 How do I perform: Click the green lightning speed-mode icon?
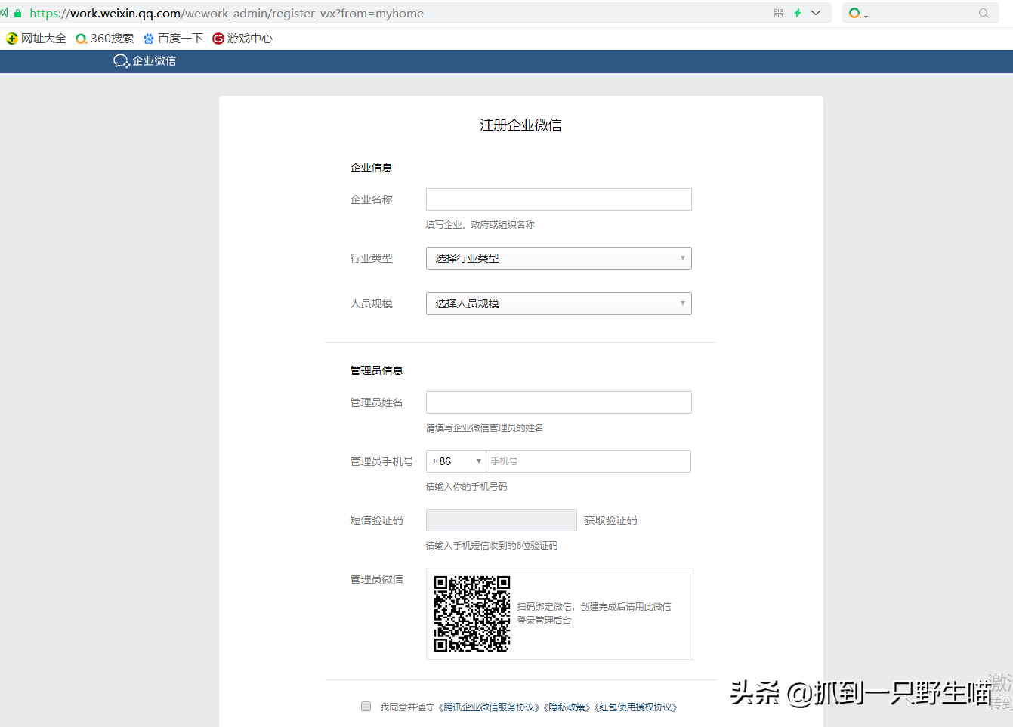[x=798, y=13]
